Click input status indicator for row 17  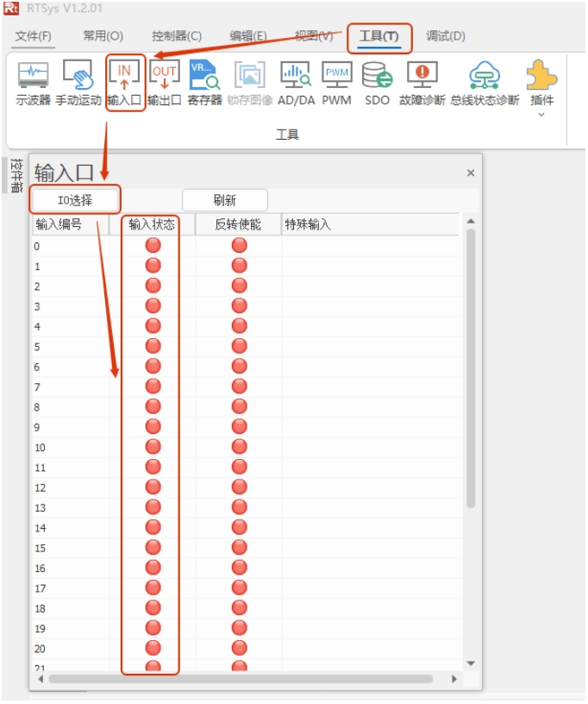[x=153, y=588]
